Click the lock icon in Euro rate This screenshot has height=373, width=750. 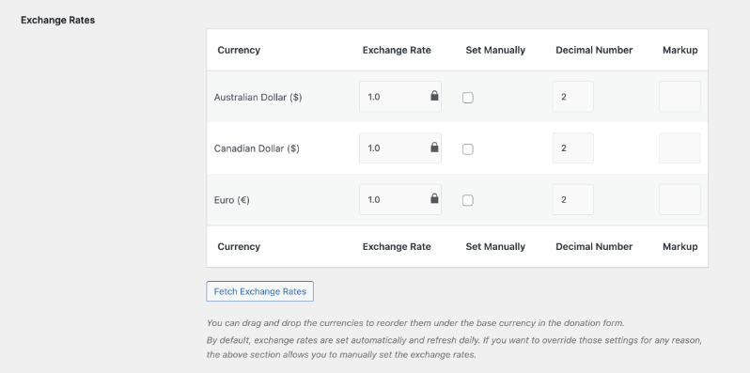click(434, 198)
